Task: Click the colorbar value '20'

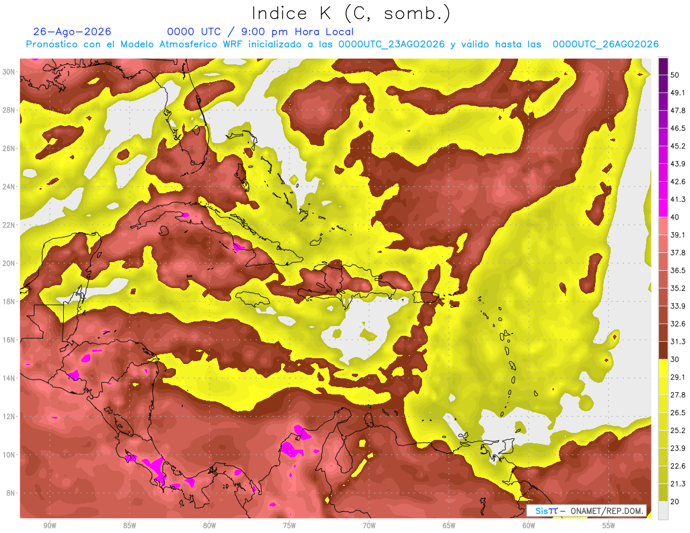Action: 675,502
